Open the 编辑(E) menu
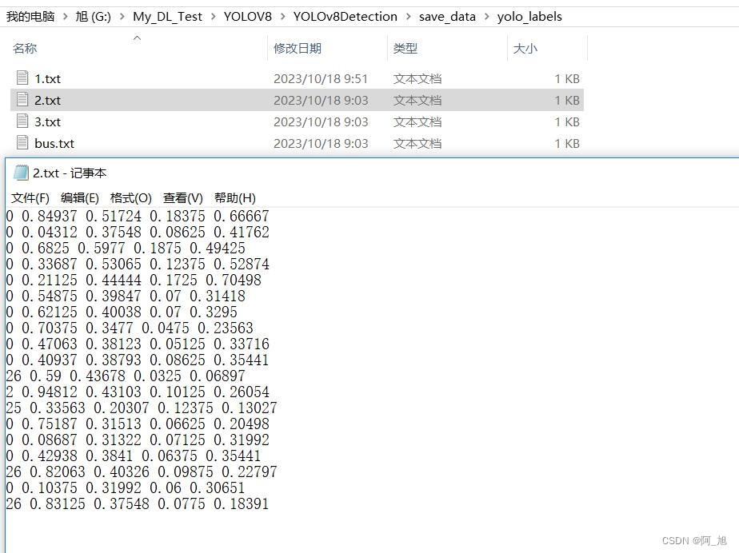The image size is (739, 553). (x=80, y=198)
